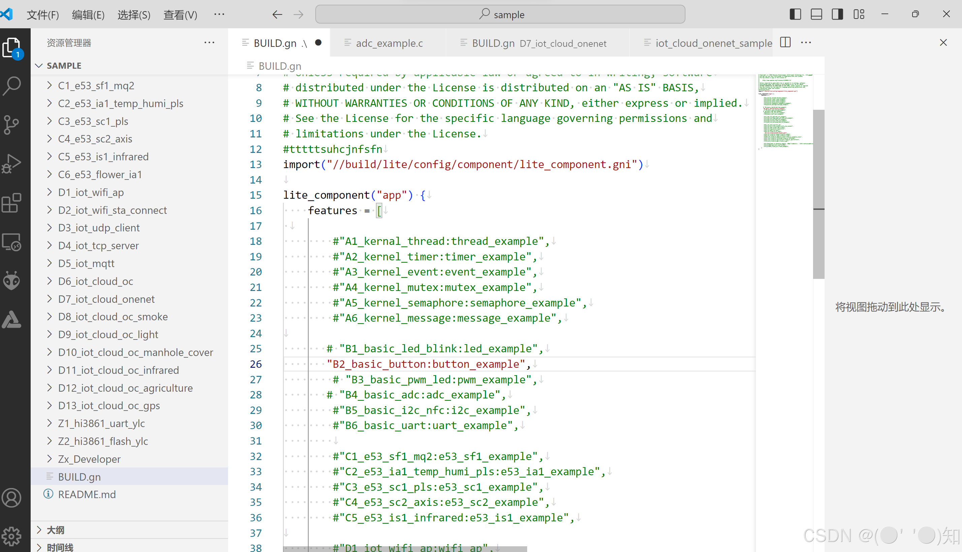
Task: Toggle the primary sidebar layout button
Action: [x=795, y=14]
